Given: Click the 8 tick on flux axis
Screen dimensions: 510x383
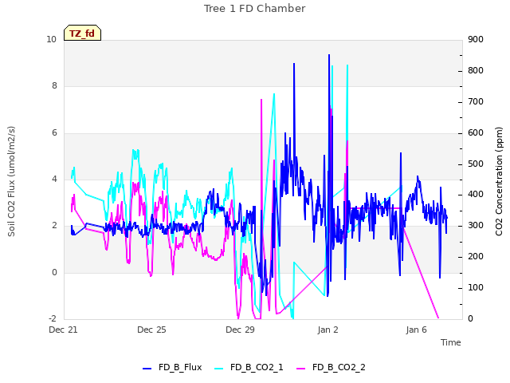Looking at the screenshot, I should coord(54,85).
